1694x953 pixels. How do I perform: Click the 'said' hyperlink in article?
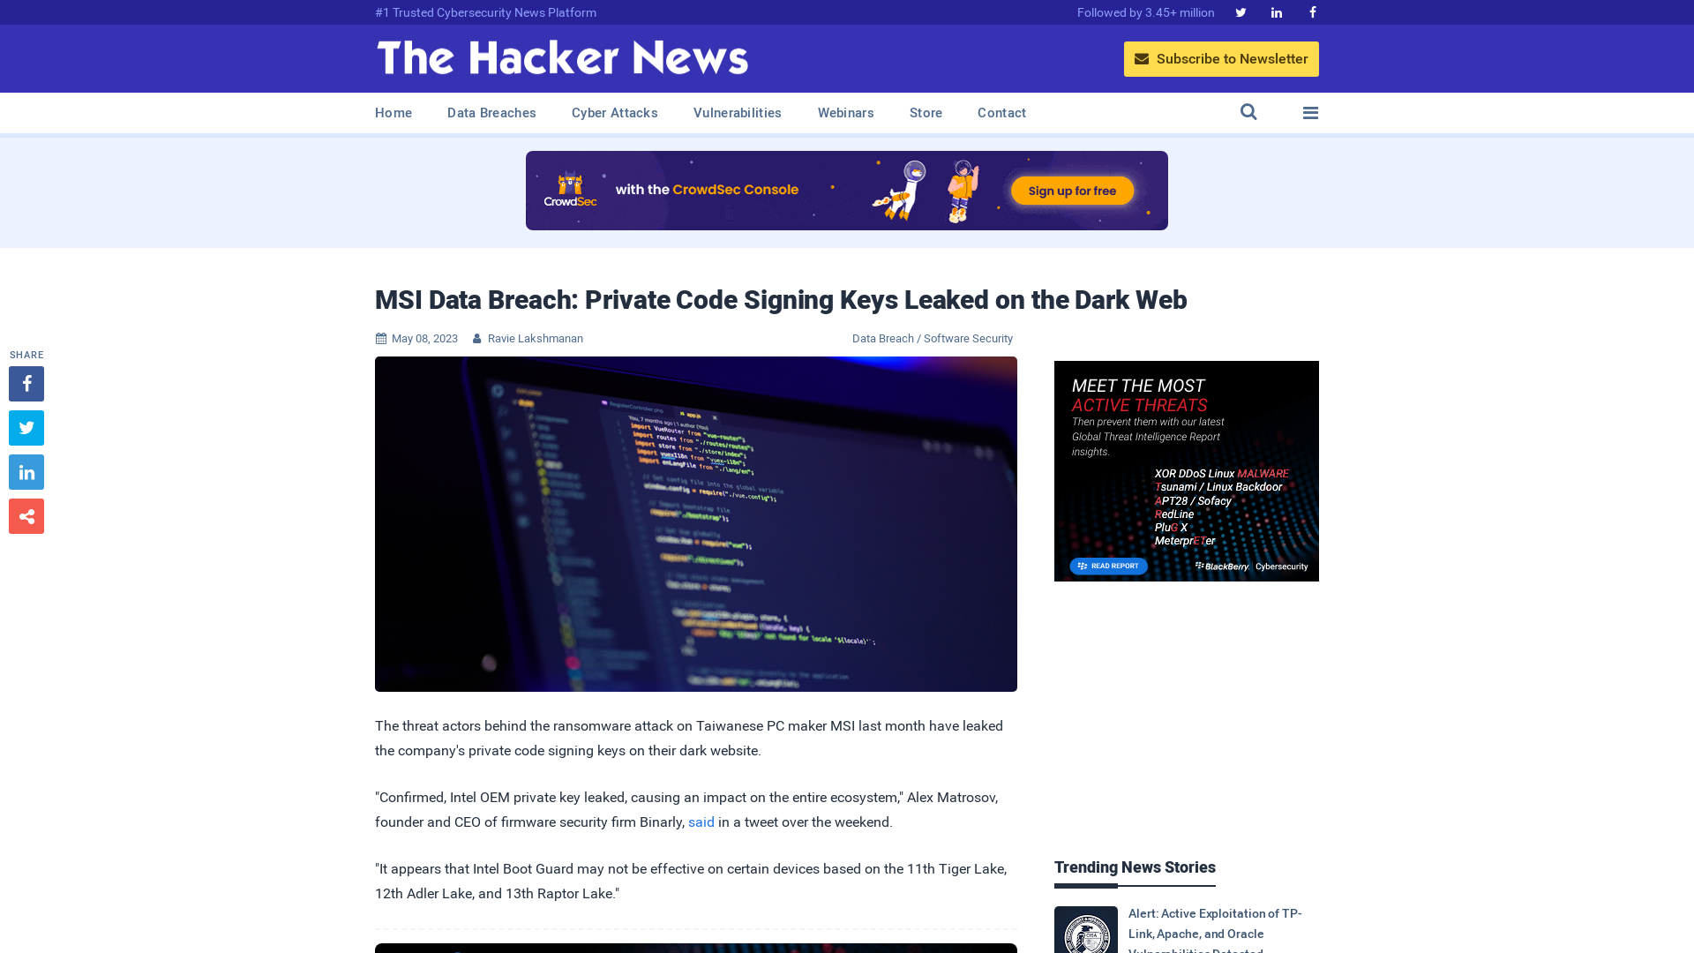point(701,822)
